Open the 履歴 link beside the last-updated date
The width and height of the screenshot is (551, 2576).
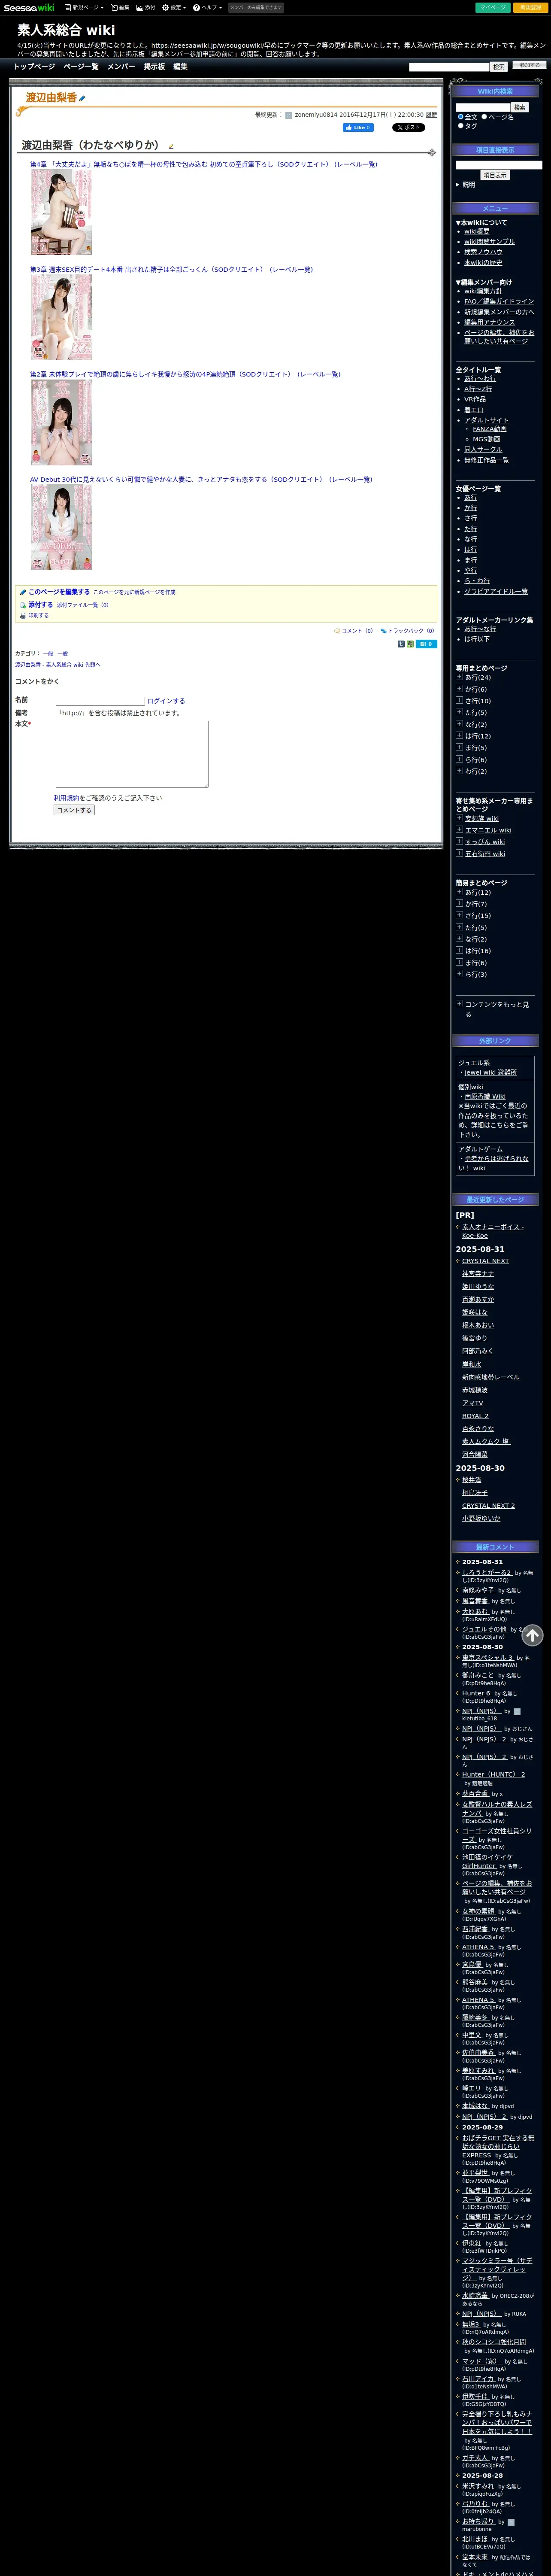(431, 115)
